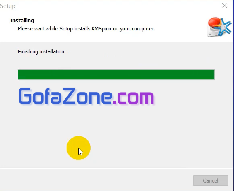Click the 'Finishing installation...' status text
Screen dimensions: 234x191
coord(43,52)
